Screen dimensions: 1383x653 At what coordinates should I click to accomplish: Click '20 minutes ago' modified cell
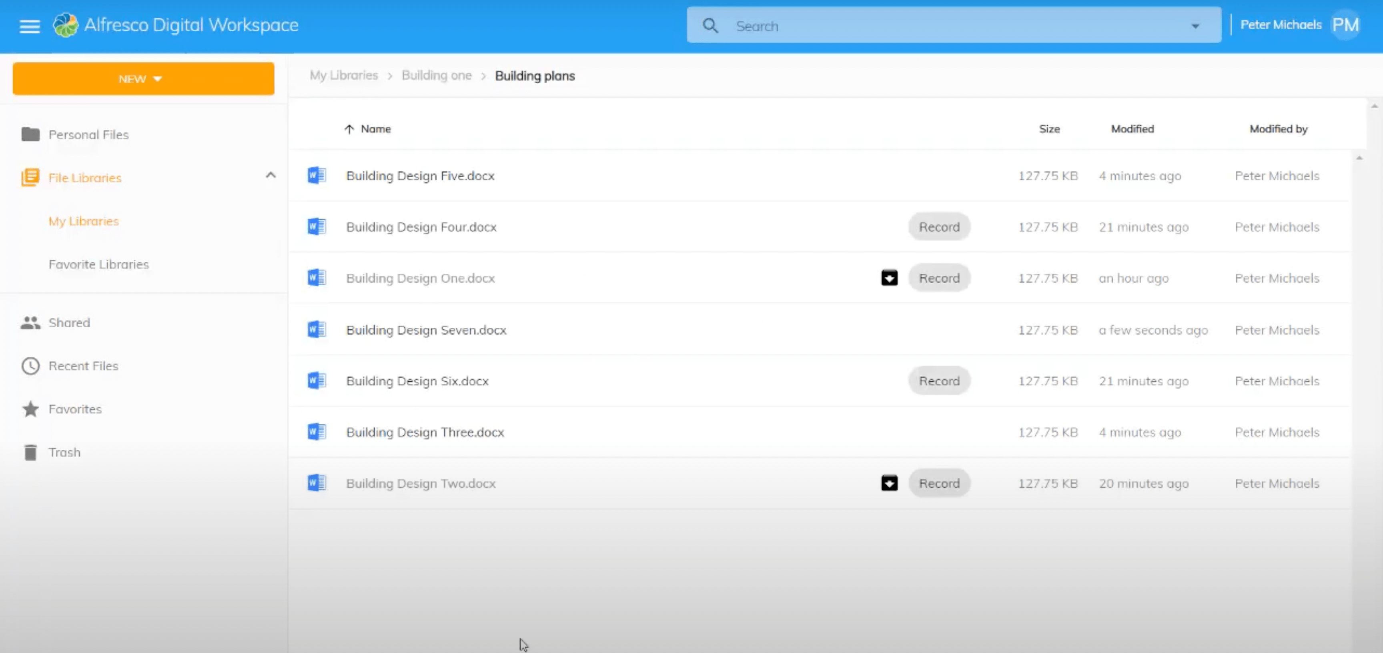coord(1144,483)
